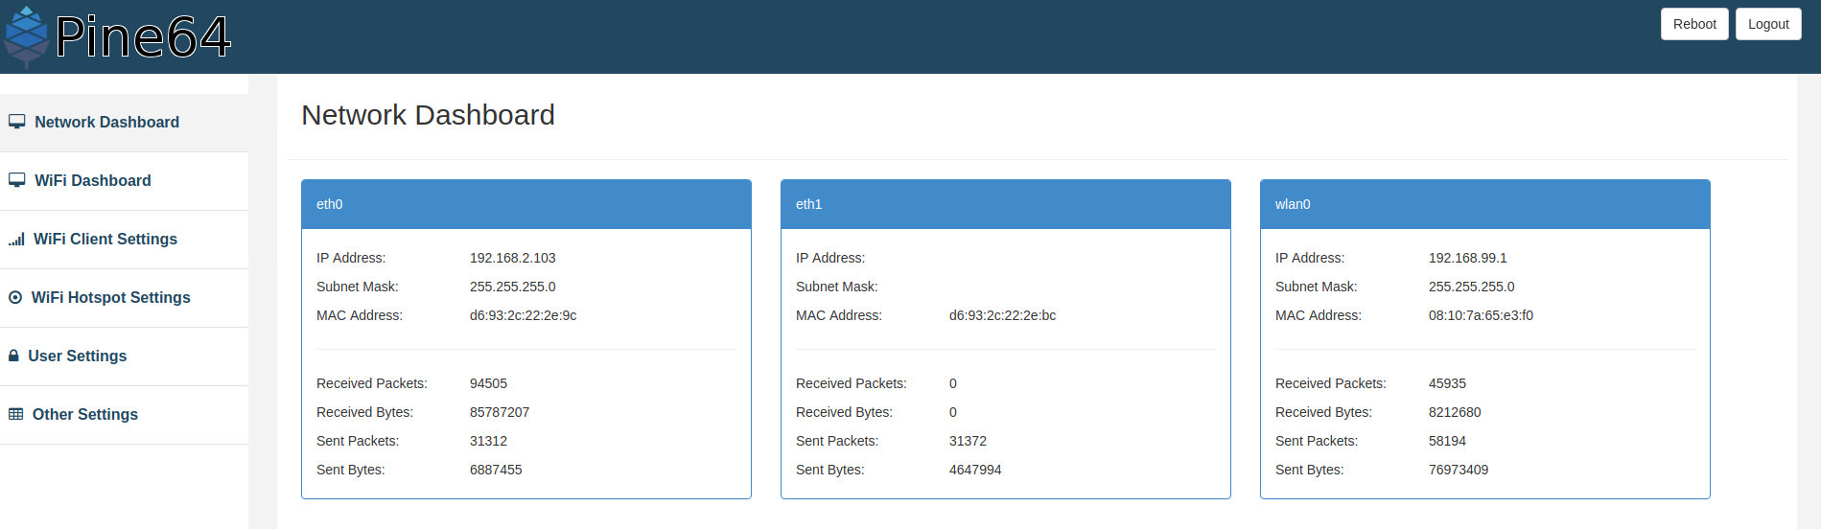Click the Reboot button
This screenshot has height=529, width=1821.
(1694, 24)
